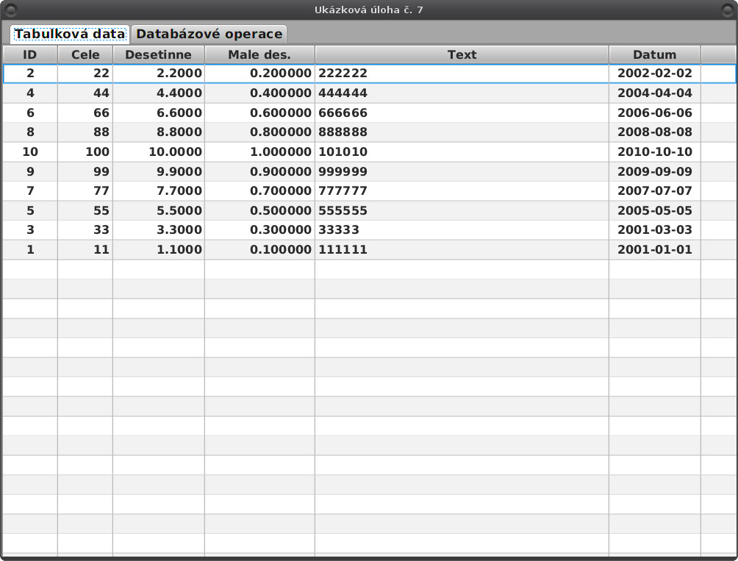Select Cele value 100

[x=85, y=152]
